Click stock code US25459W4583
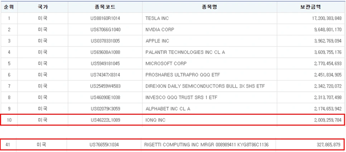 point(105,86)
